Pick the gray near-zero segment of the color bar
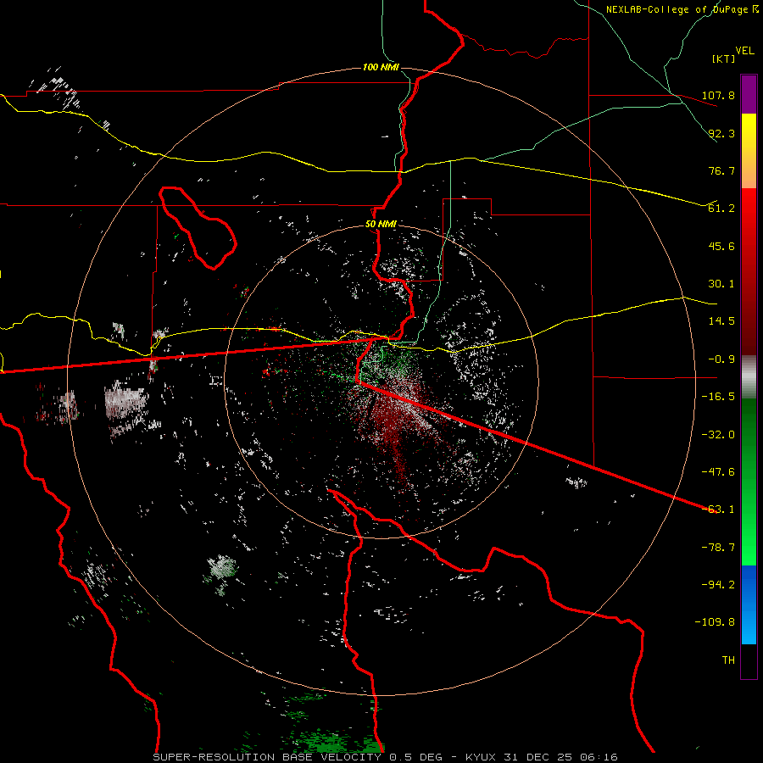Viewport: 763px width, 763px height. point(749,377)
